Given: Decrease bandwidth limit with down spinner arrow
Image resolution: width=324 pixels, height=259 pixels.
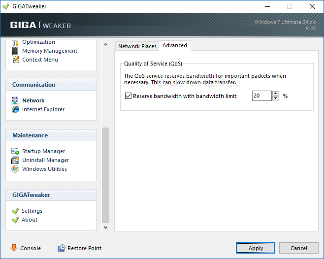Looking at the screenshot, I should [x=276, y=98].
